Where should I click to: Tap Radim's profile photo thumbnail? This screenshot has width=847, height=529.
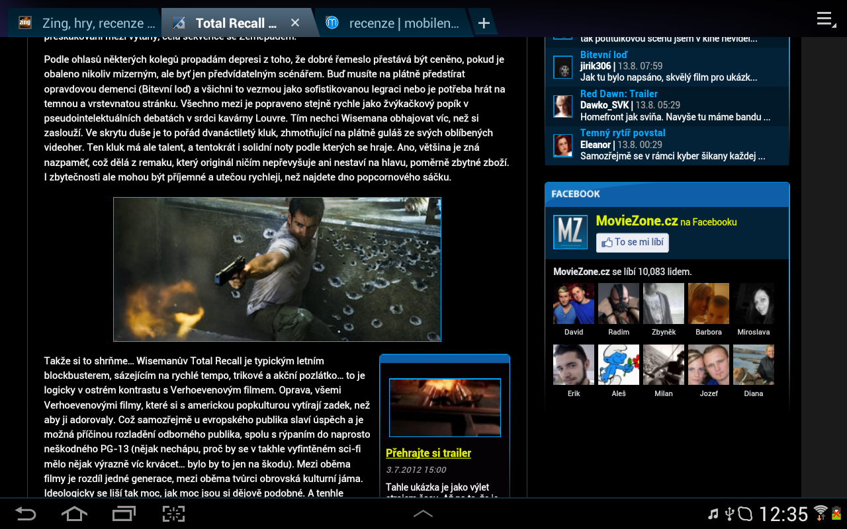[x=618, y=303]
